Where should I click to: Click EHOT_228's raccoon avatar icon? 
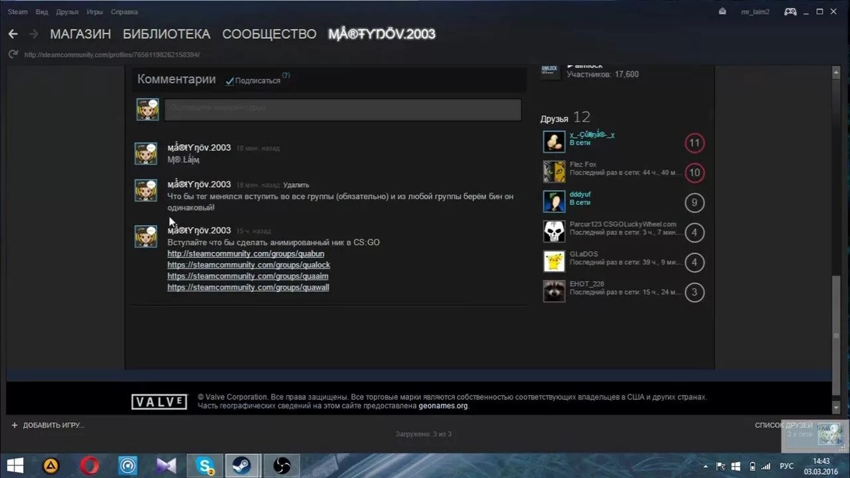click(x=554, y=291)
